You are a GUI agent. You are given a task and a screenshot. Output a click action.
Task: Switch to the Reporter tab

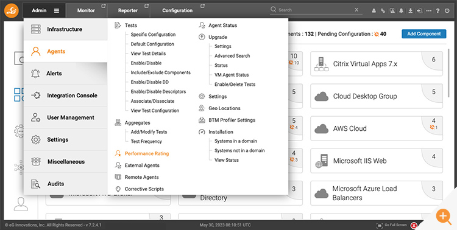[x=128, y=10]
